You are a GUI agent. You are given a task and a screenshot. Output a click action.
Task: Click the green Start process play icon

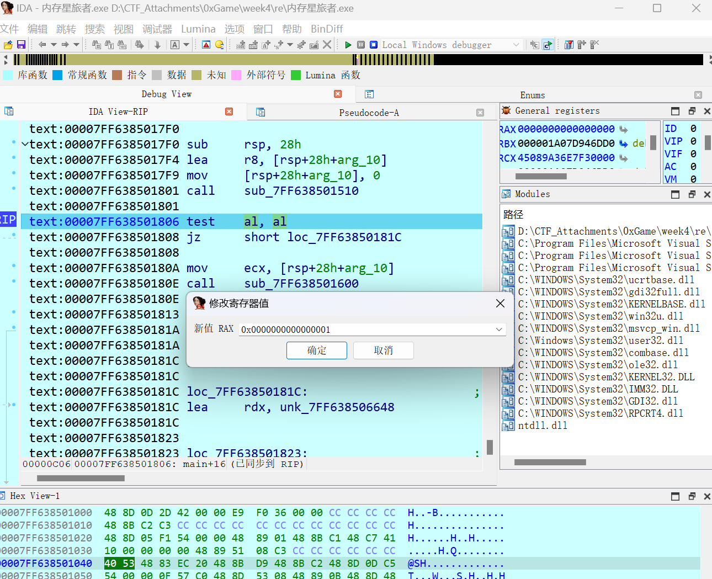[348, 45]
